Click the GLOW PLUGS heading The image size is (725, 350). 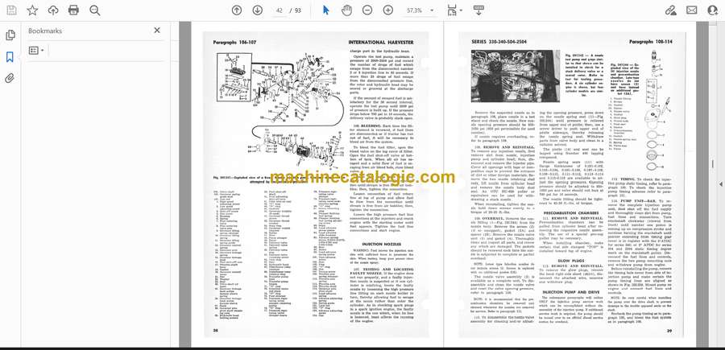coord(570,261)
